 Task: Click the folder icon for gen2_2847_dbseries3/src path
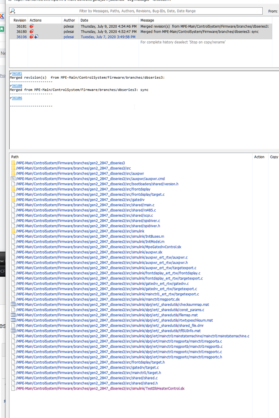click(13, 168)
